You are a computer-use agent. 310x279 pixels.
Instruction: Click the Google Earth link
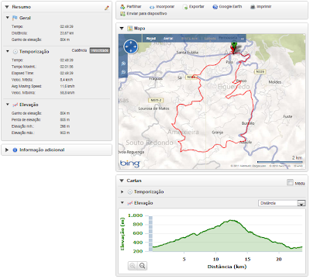[230, 6]
